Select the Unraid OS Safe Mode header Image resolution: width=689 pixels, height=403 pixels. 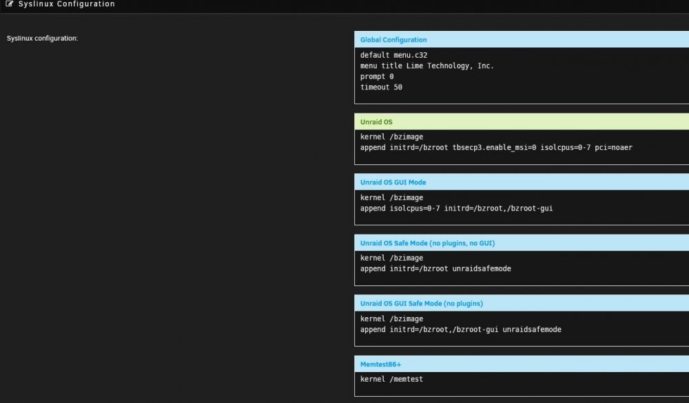tap(522, 243)
